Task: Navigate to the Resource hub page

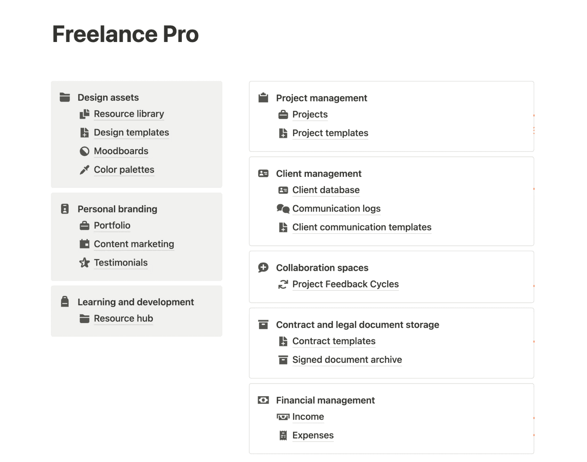Action: click(123, 318)
